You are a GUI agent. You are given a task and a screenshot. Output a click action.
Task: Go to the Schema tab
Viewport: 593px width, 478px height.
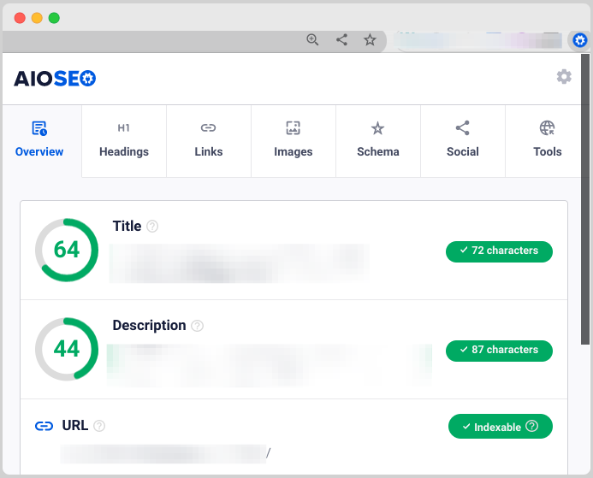pyautogui.click(x=377, y=140)
